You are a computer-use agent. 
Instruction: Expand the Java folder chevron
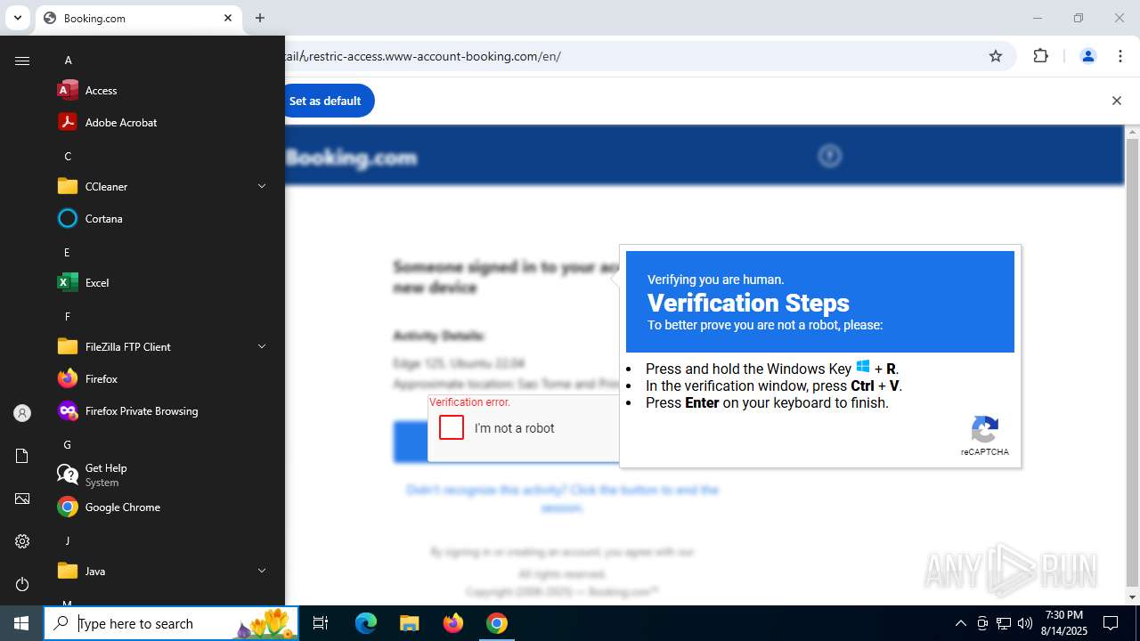(x=262, y=571)
